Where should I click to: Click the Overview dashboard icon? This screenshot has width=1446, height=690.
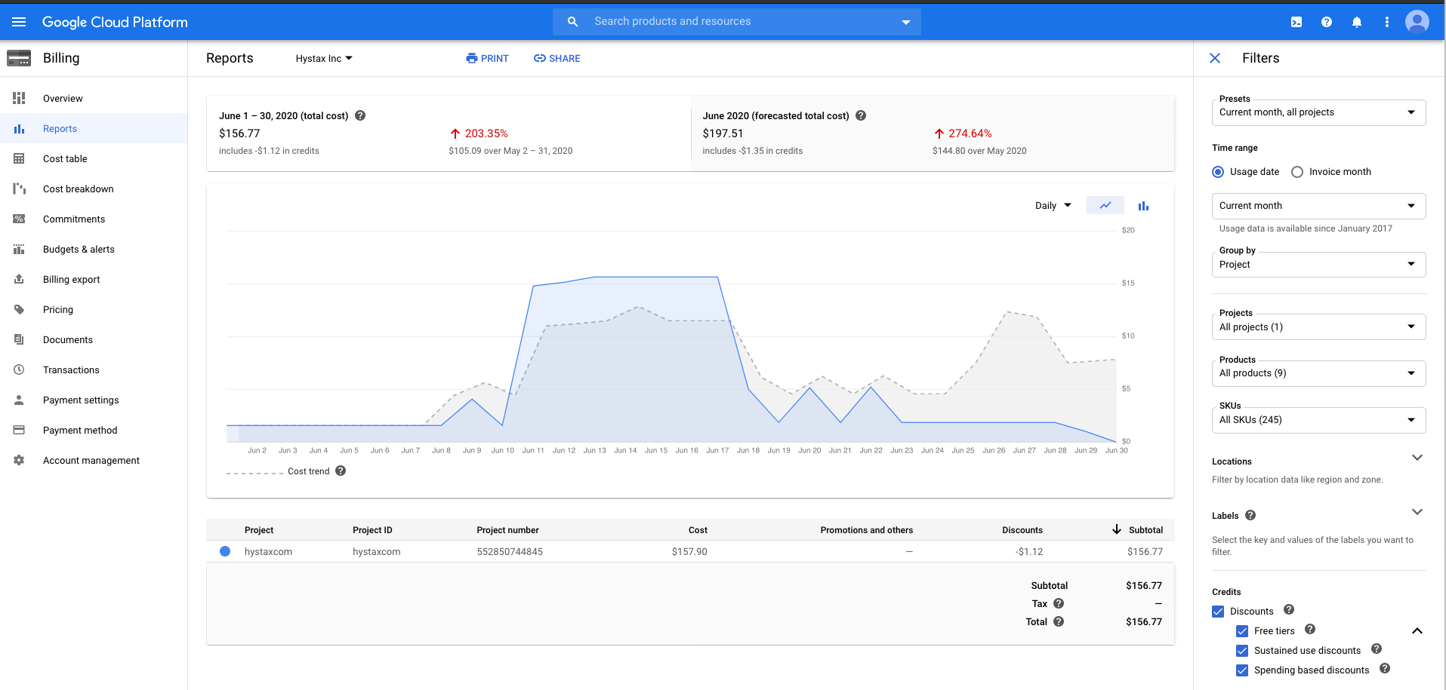click(19, 98)
